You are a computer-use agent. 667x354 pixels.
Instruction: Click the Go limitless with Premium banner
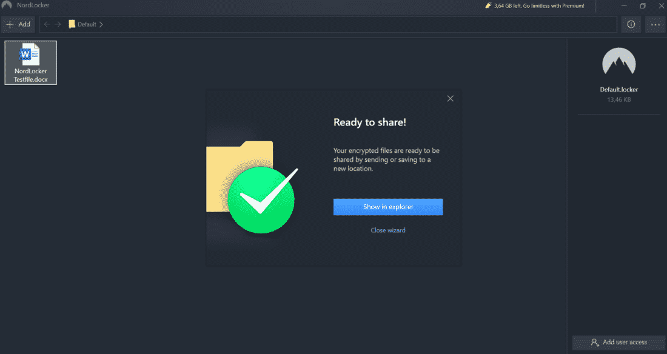pyautogui.click(x=535, y=6)
